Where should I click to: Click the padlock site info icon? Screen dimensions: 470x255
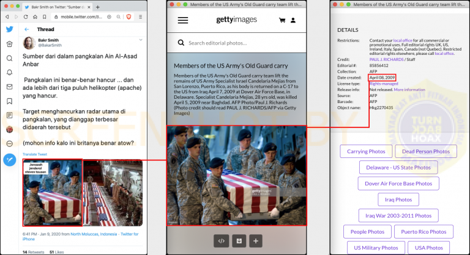pos(56,17)
